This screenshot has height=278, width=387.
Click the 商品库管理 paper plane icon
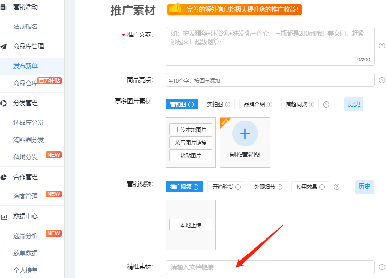[4, 47]
